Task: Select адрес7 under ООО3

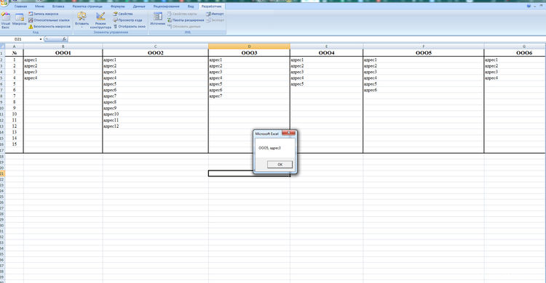Action: click(x=249, y=97)
